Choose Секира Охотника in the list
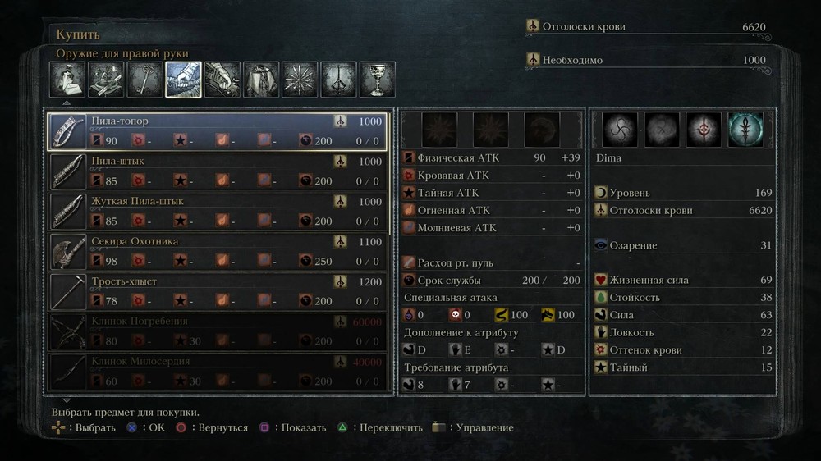Screen dimensions: 821x461 coord(218,252)
